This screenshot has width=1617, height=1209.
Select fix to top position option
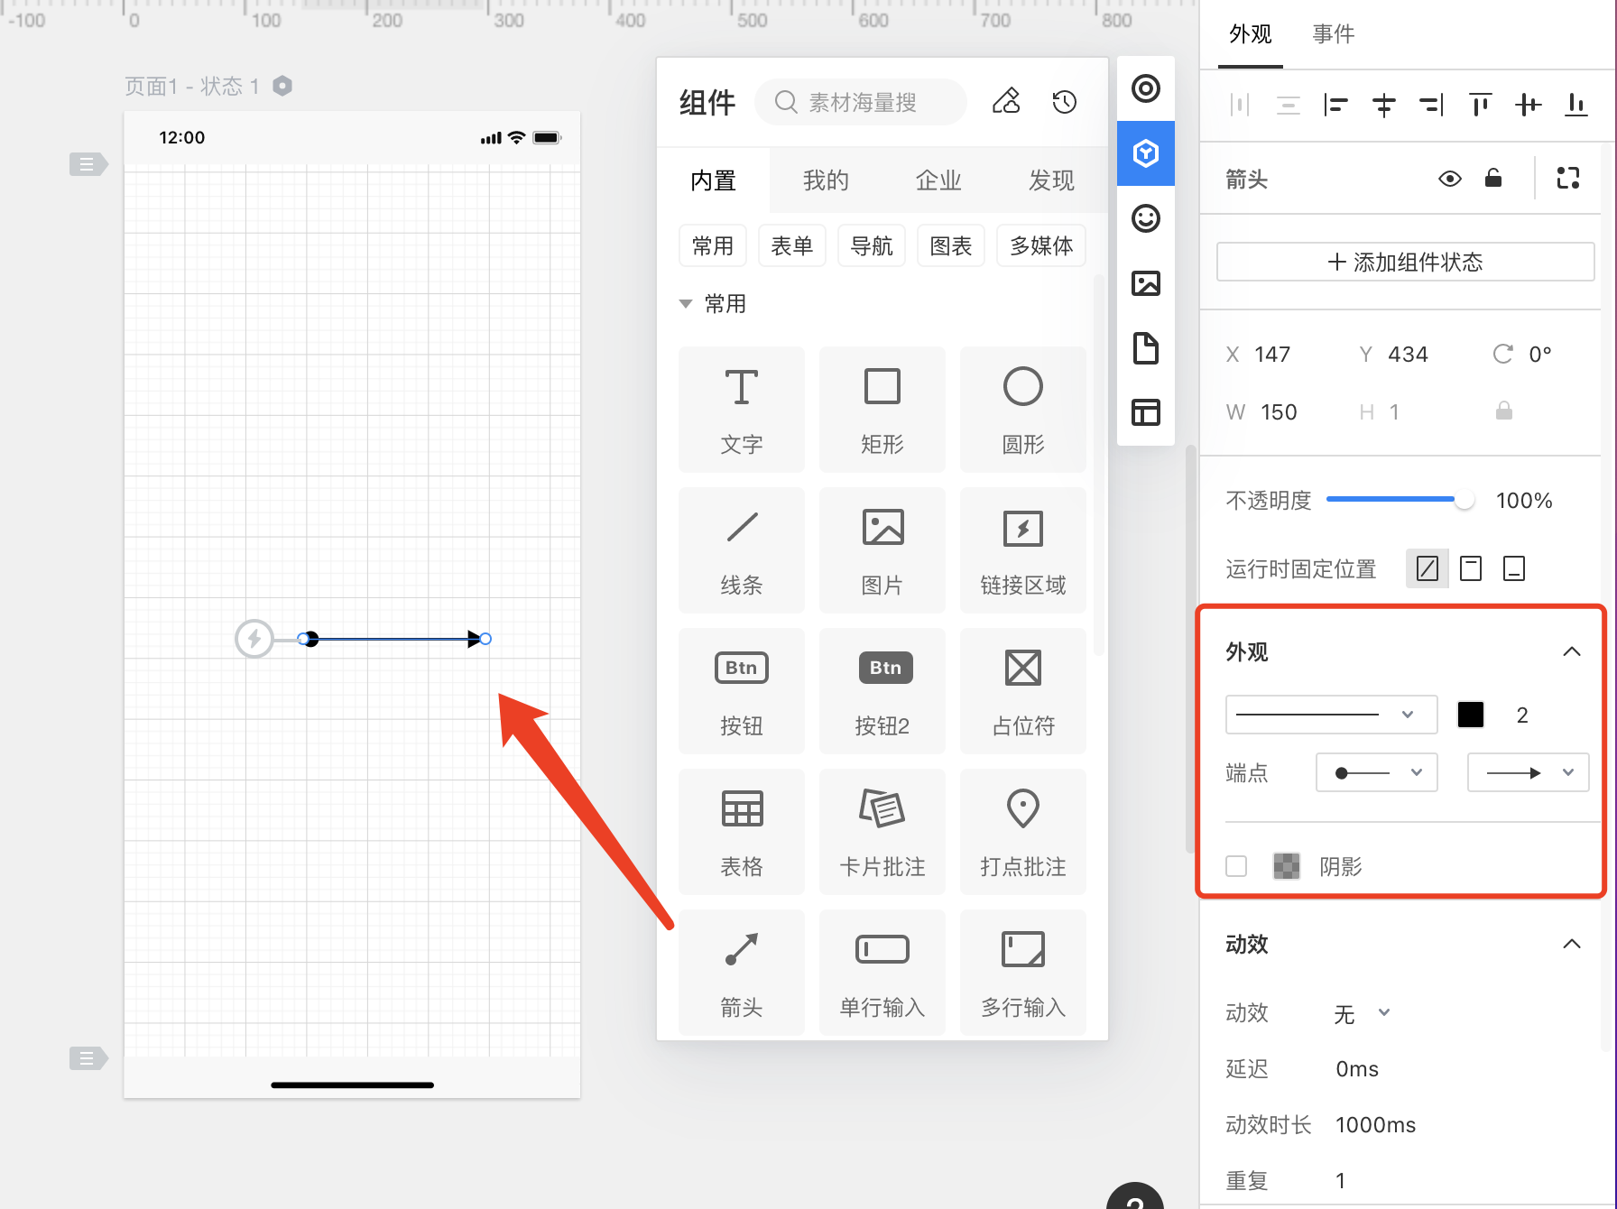tap(1471, 568)
